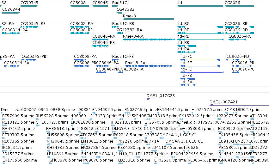Image resolution: width=269 pixels, height=165 pixels.
Task: Select transcript ltd-RE
Action: pos(200,33)
